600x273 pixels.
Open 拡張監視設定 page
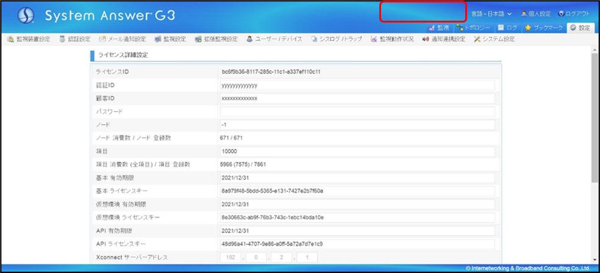pos(216,39)
